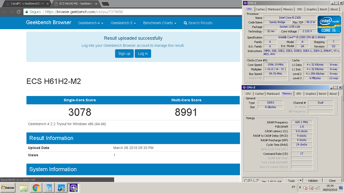Click the DRAM Frequency 665.1 MHz field
This screenshot has height=193, width=344.
click(302, 122)
